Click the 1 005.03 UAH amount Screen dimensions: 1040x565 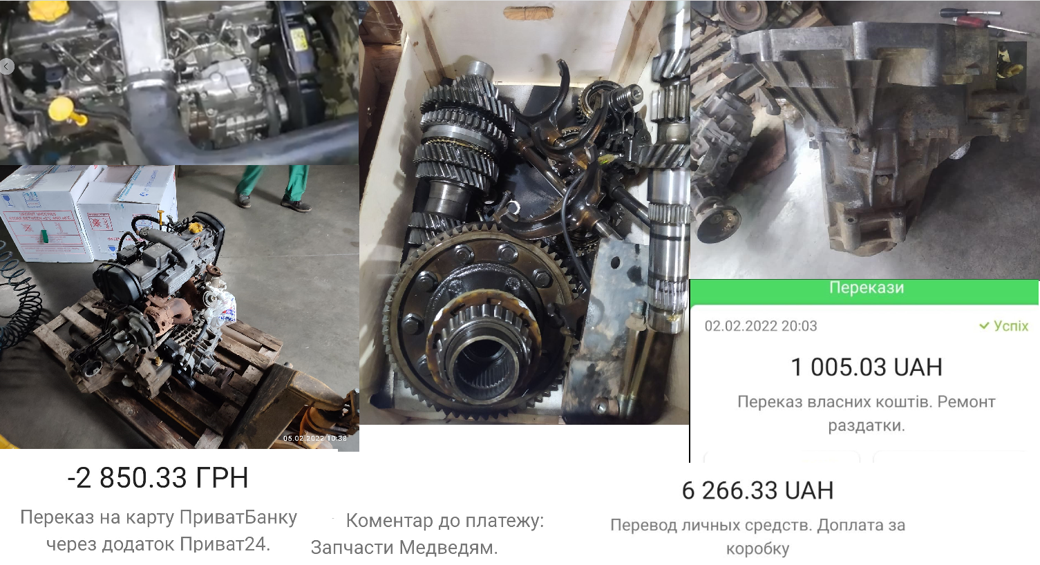[867, 367]
